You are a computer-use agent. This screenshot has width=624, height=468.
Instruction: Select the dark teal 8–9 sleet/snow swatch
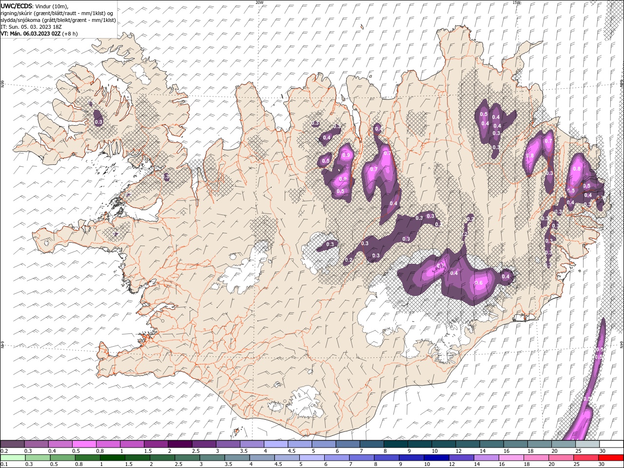(x=395, y=444)
